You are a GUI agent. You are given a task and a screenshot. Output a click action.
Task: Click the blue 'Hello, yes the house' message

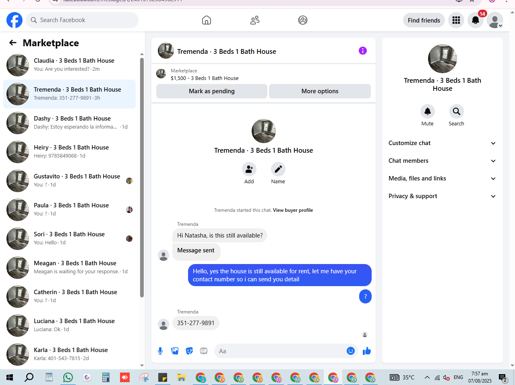(x=280, y=275)
